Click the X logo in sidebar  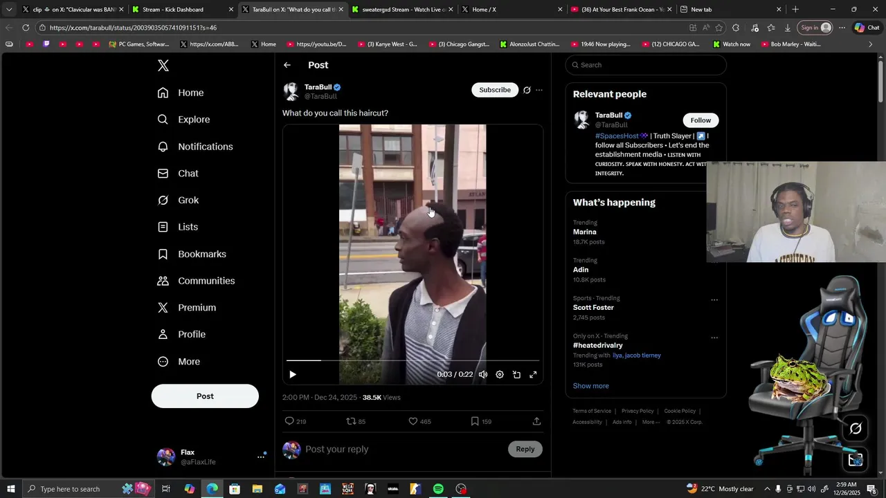pyautogui.click(x=163, y=66)
